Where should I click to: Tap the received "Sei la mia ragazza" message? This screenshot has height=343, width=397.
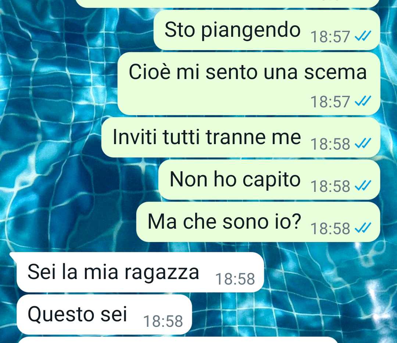pyautogui.click(x=140, y=272)
